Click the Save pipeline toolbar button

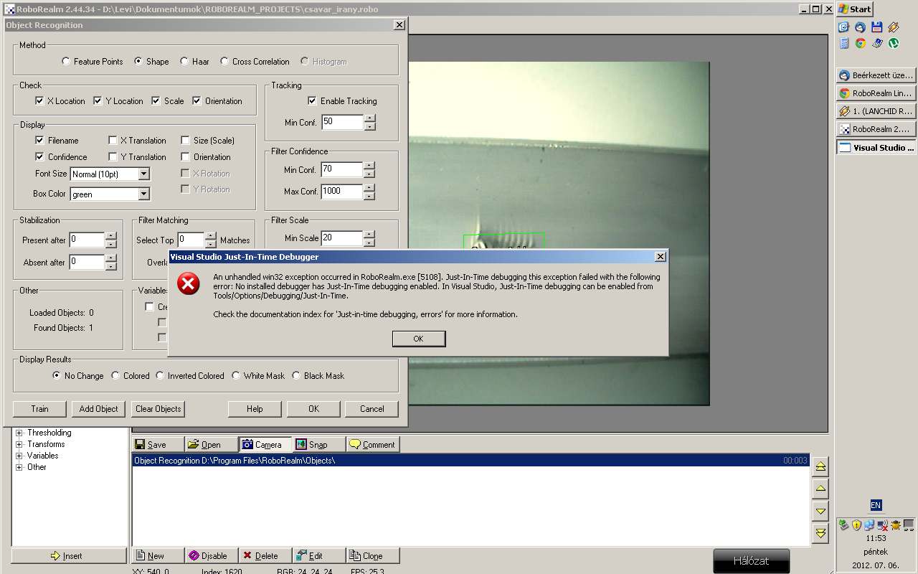[x=157, y=445]
